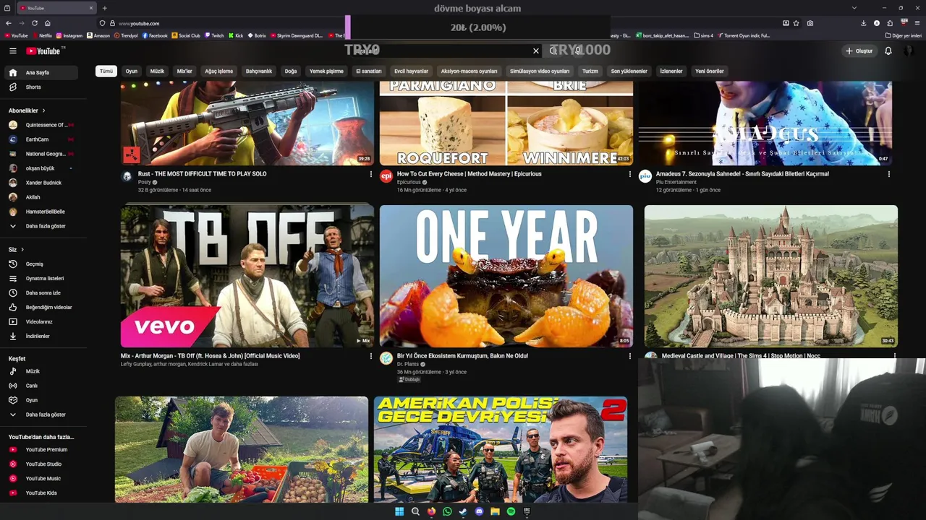926x520 pixels.
Task: Open Windows Start menu
Action: pos(399,511)
